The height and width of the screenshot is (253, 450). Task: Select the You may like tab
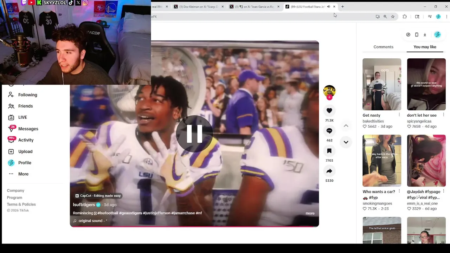click(425, 47)
